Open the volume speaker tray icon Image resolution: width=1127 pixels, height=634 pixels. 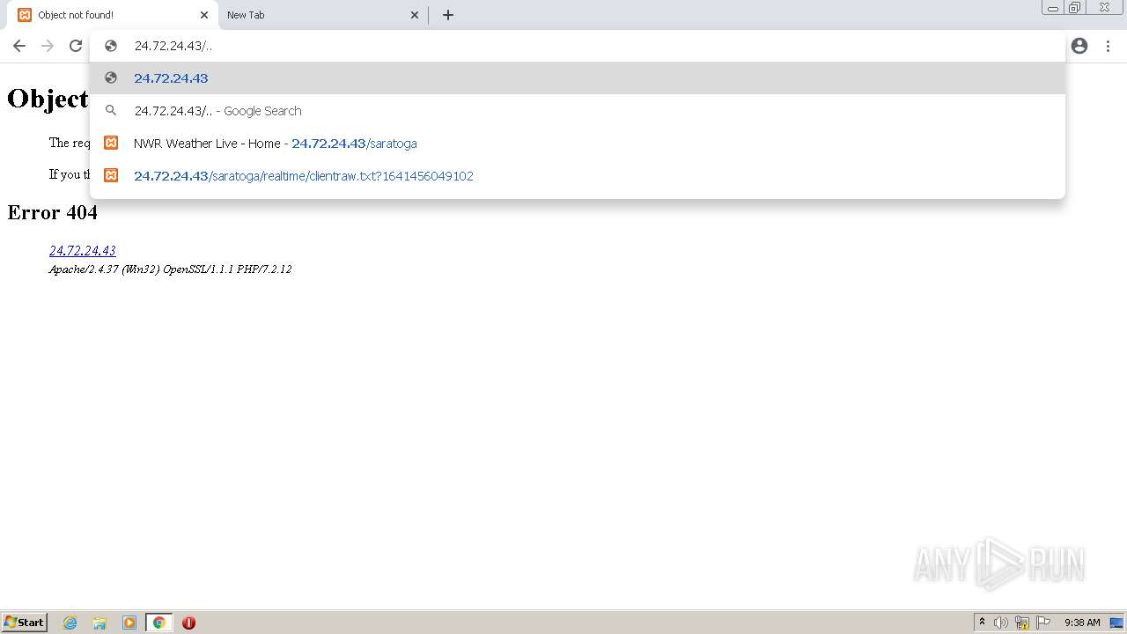click(x=1001, y=623)
